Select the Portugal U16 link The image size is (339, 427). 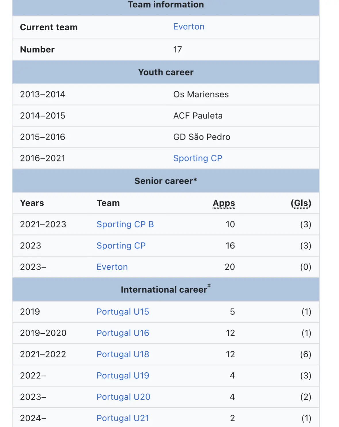tap(123, 333)
